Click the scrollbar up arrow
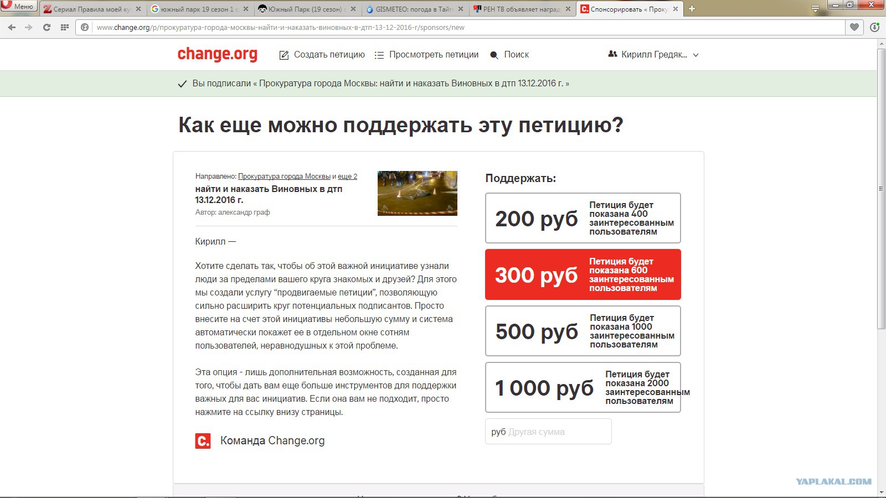The width and height of the screenshot is (886, 498). (881, 43)
